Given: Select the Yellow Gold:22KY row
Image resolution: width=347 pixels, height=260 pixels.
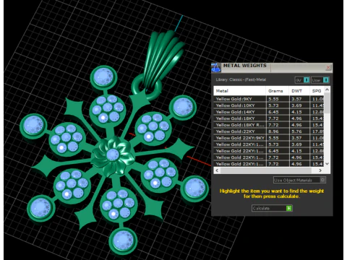Looking at the screenshot, I should 269,131.
